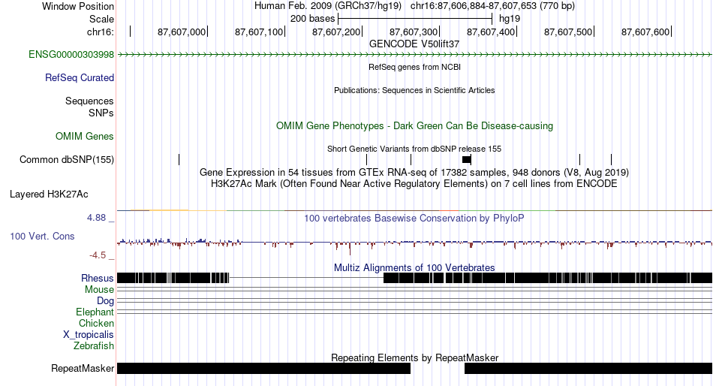Select the Chicken alignment row label
The height and width of the screenshot is (386, 713).
click(96, 323)
